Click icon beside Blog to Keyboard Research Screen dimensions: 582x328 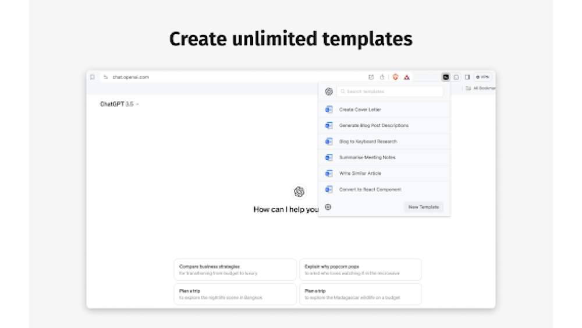[329, 142]
